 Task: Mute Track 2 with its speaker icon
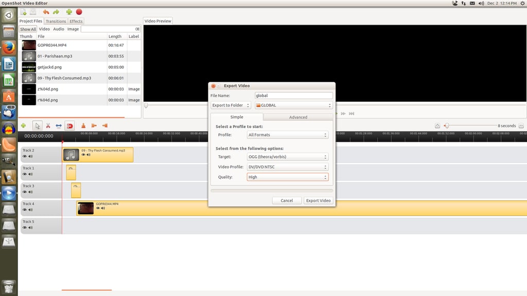click(30, 156)
